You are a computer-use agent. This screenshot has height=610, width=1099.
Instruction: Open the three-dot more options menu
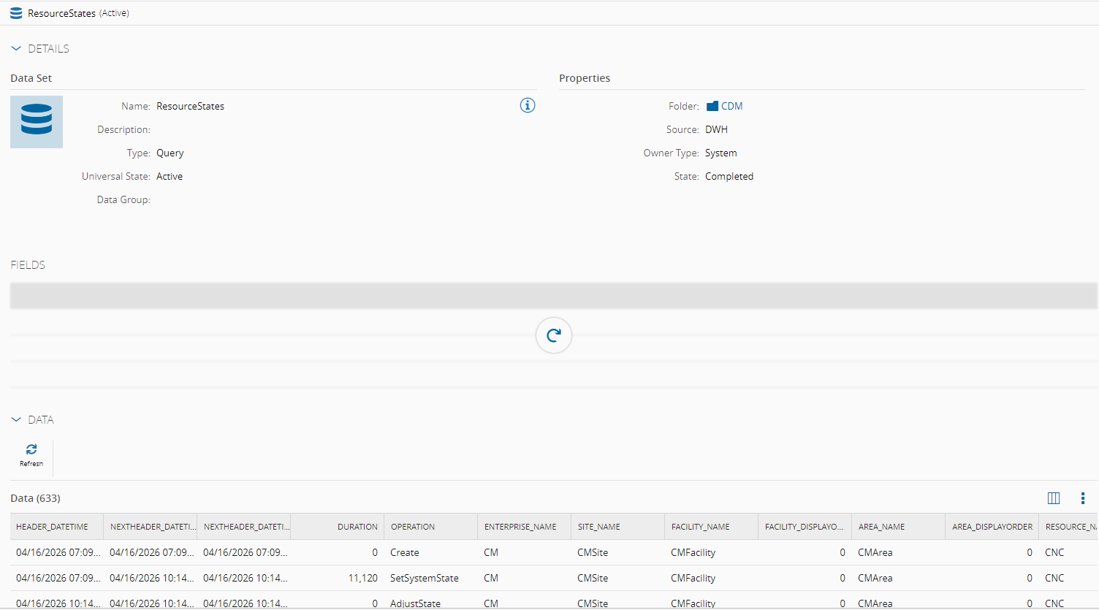tap(1082, 498)
